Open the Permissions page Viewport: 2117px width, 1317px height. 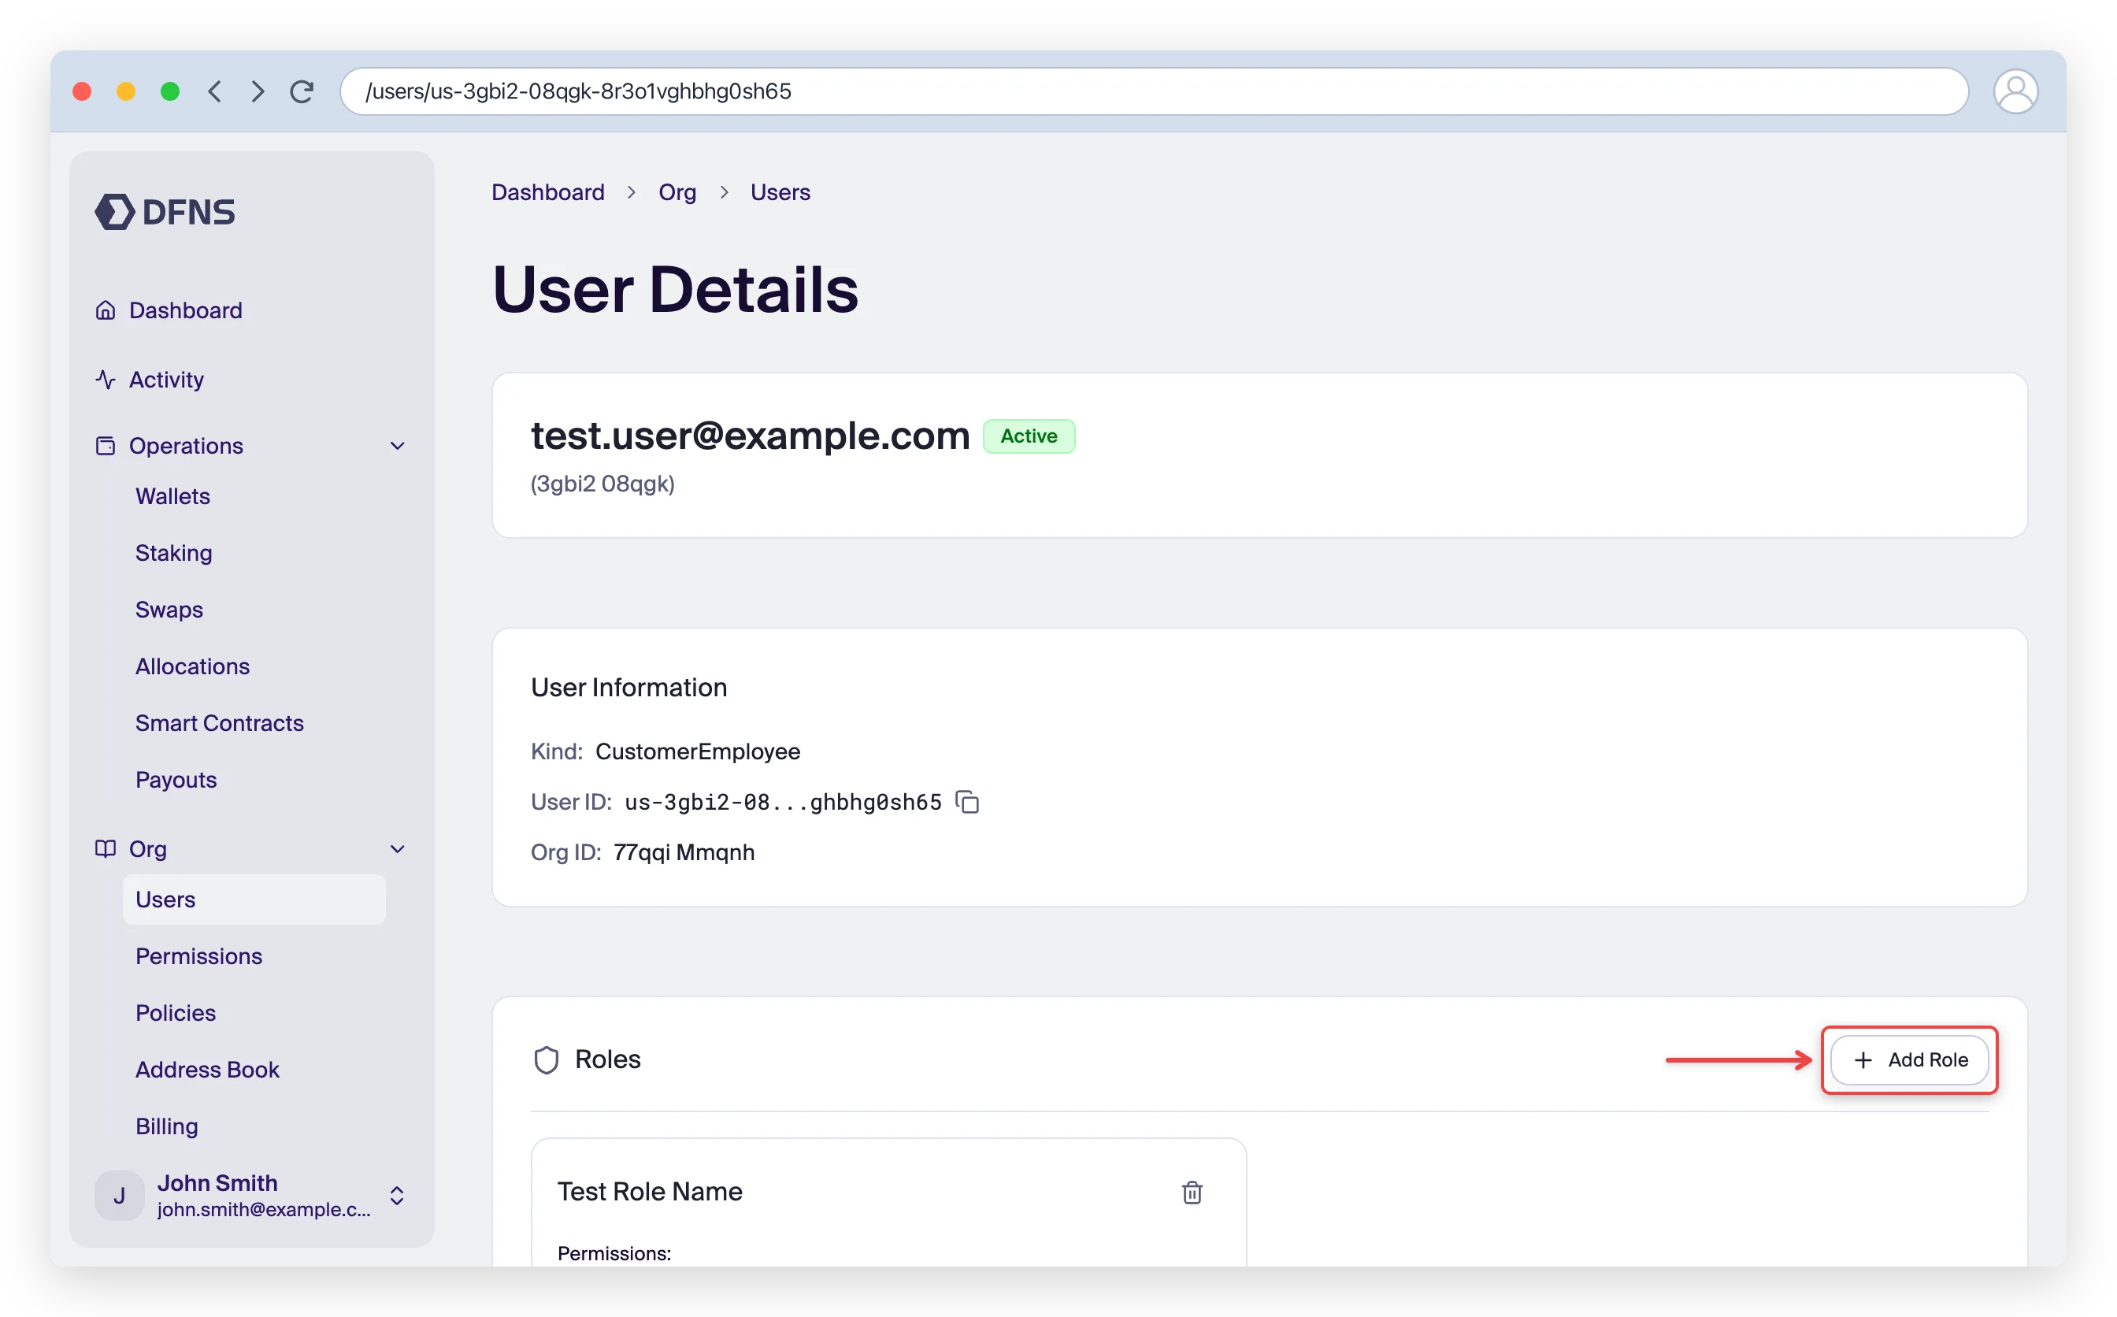[198, 956]
